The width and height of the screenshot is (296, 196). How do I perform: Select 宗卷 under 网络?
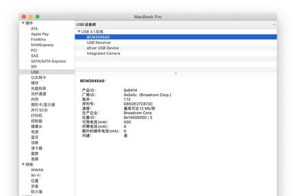coord(34,186)
